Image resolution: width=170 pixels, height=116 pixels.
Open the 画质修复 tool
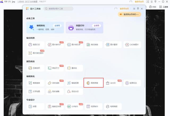(x=93, y=83)
